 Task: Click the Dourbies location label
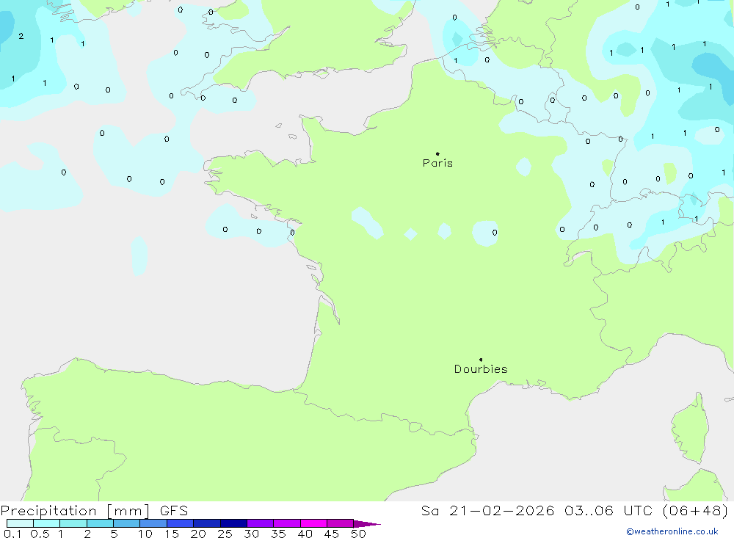481,369
